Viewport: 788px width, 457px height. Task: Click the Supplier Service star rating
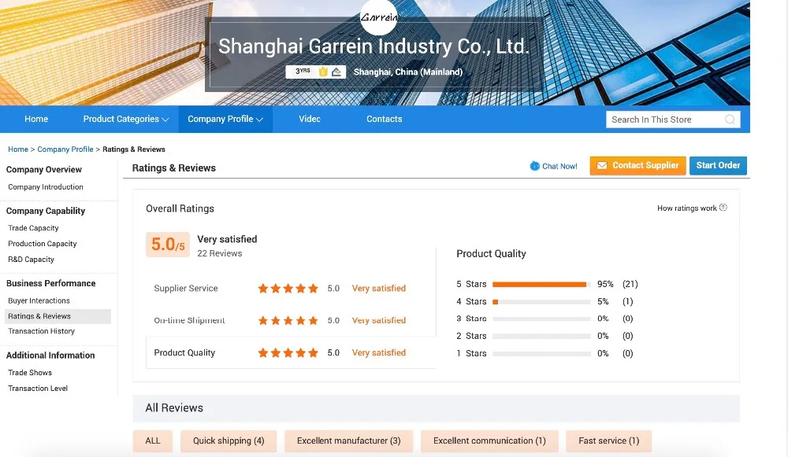pos(288,289)
